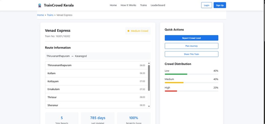Click the yellow Medium Crowd status dot
The image size is (265, 124).
coord(129,31)
